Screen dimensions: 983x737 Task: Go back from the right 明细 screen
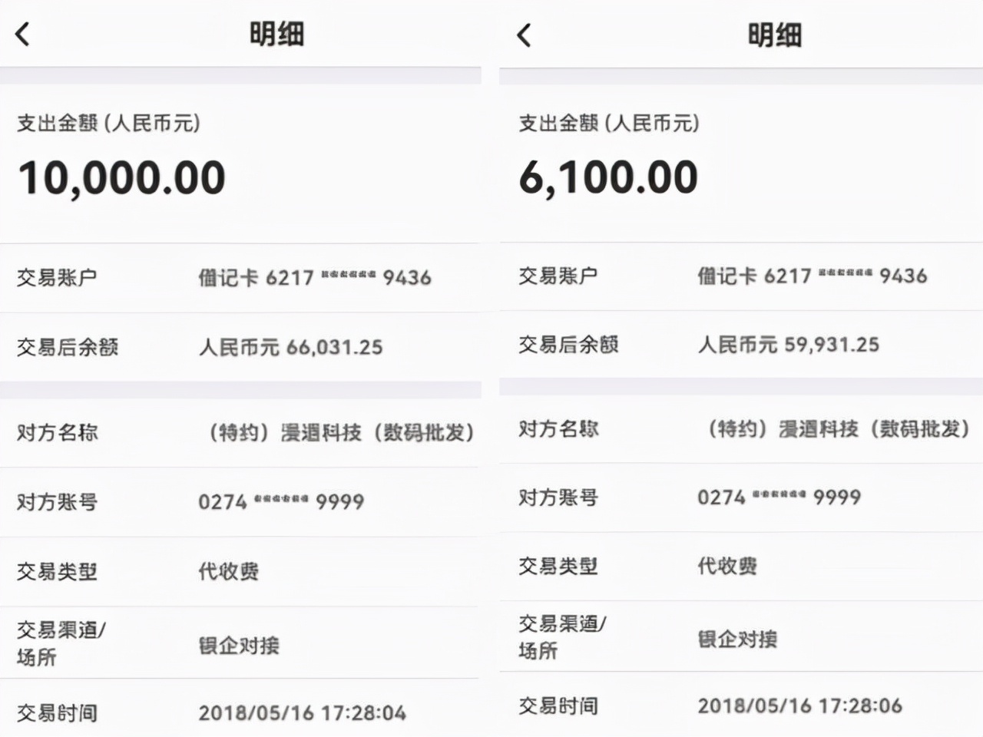click(525, 35)
